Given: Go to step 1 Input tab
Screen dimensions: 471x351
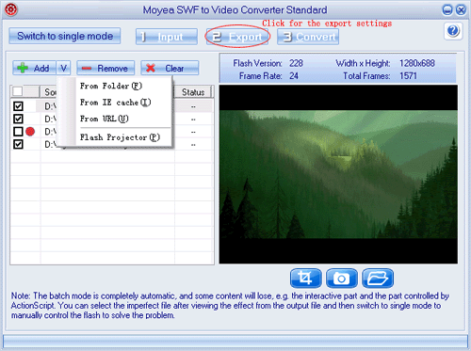Looking at the screenshot, I should tap(167, 37).
